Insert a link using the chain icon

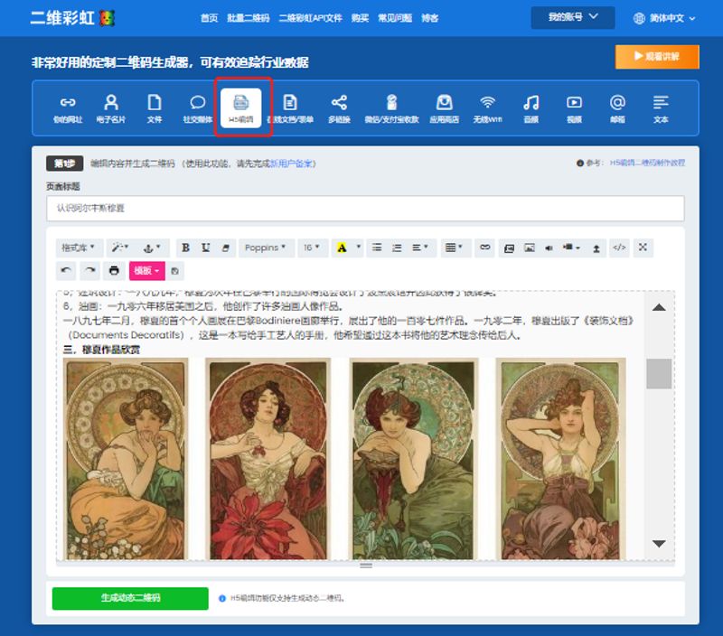point(485,248)
